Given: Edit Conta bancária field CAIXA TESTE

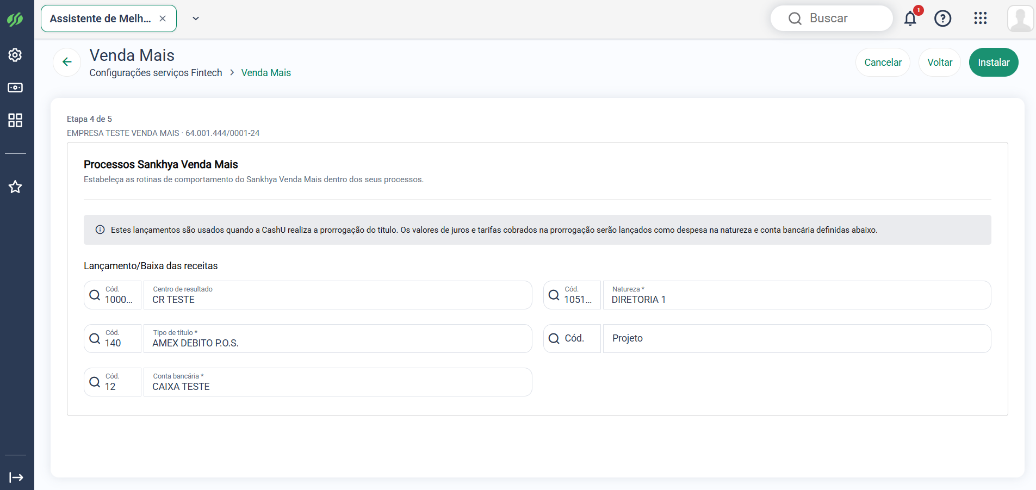Looking at the screenshot, I should click(x=338, y=382).
